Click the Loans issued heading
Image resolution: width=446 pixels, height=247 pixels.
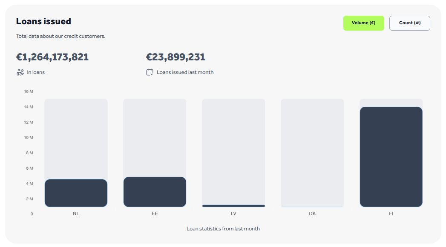tap(43, 21)
